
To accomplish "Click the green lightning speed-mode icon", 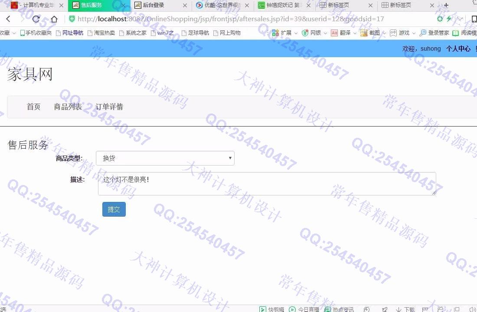I will tap(449, 19).
